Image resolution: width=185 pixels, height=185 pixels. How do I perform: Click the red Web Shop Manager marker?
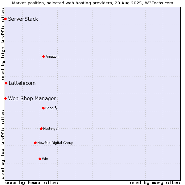point(5,99)
